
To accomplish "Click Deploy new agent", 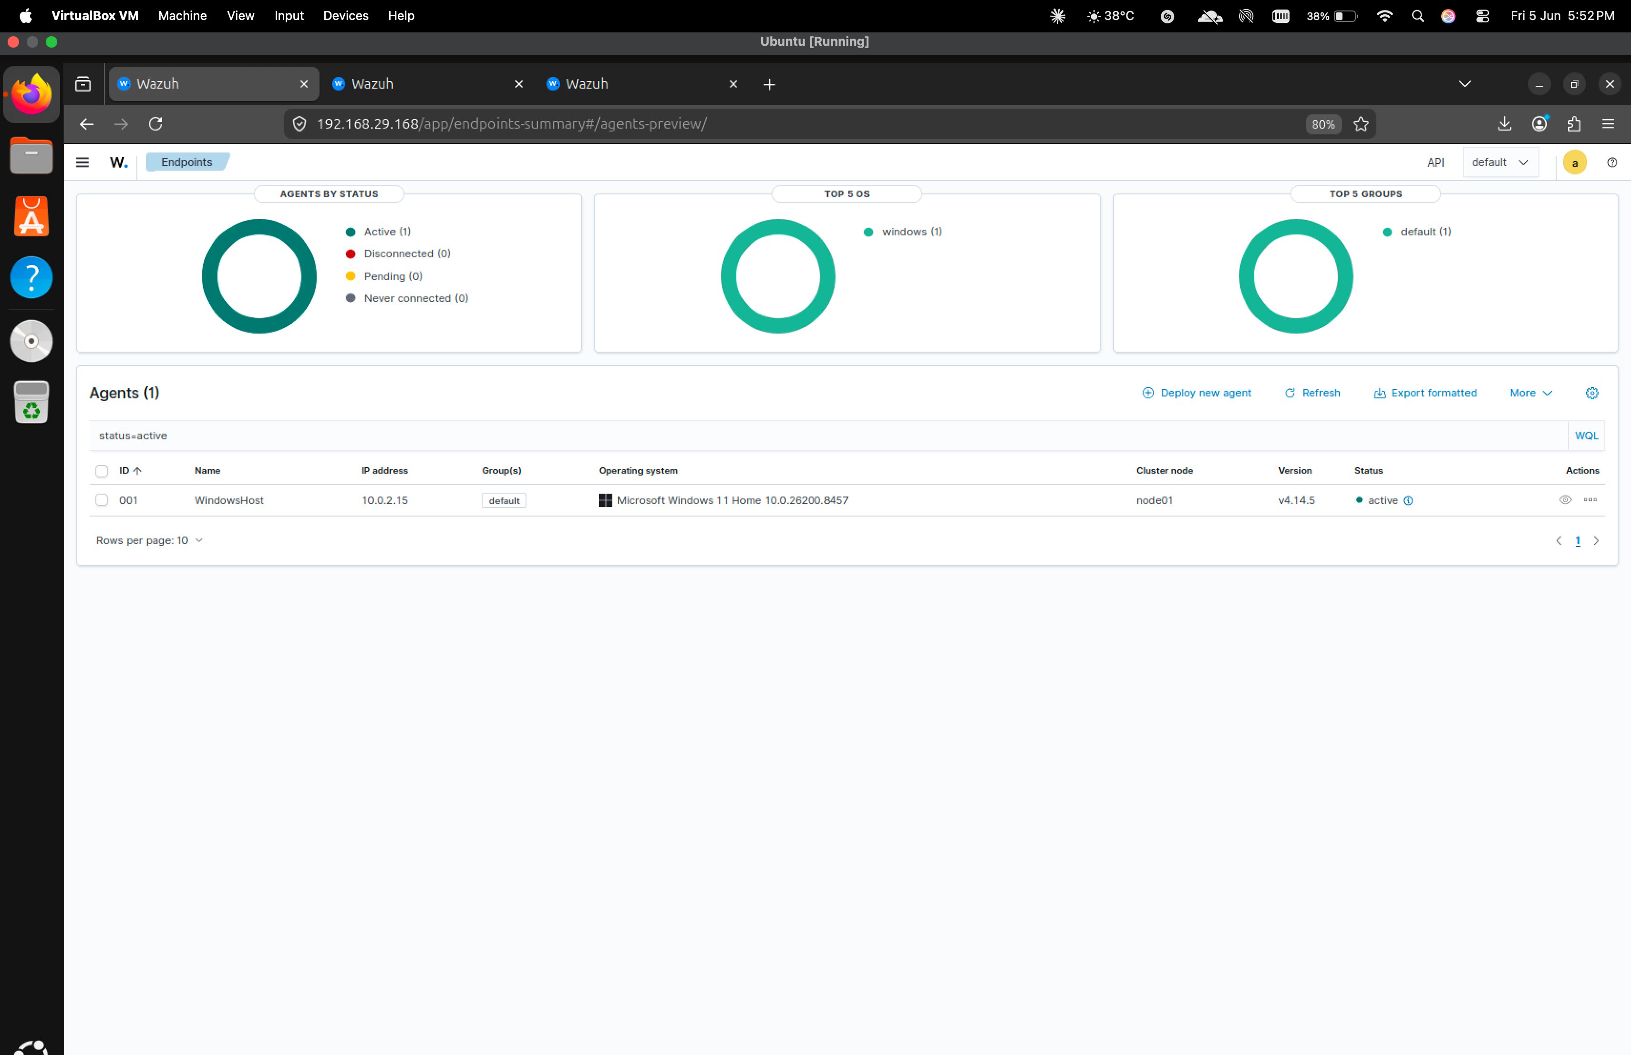I will 1197,393.
